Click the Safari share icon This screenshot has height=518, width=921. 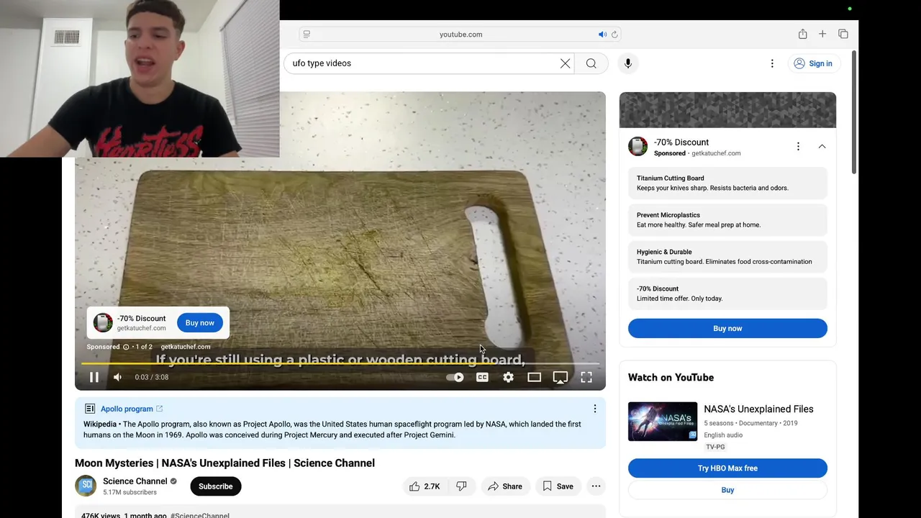point(802,34)
